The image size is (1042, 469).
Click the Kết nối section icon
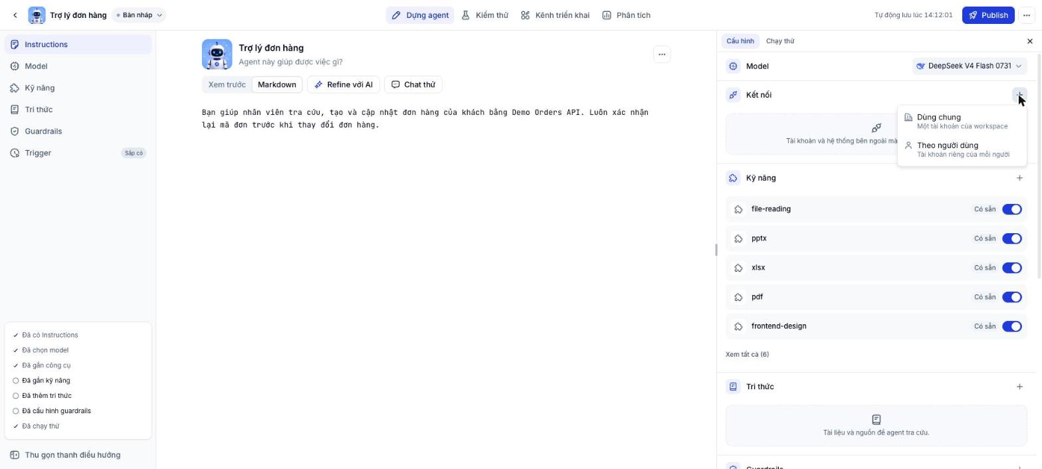733,95
